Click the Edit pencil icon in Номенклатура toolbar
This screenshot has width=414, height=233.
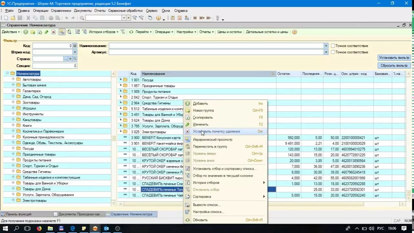[47, 32]
